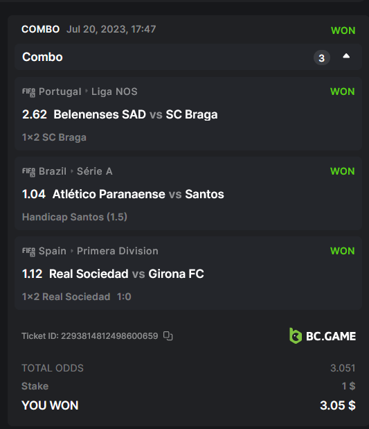Click the Primera Division league label
The width and height of the screenshot is (369, 429).
tap(118, 251)
